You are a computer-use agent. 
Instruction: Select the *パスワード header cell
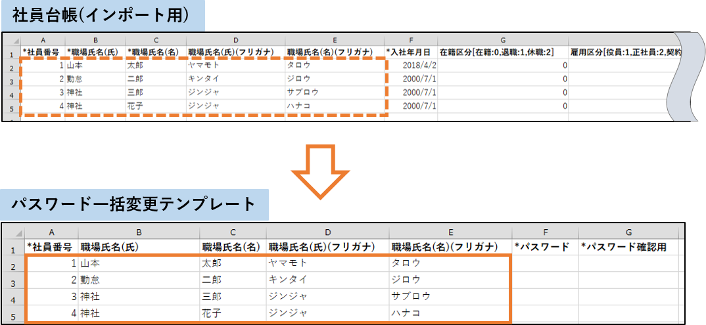tap(544, 247)
